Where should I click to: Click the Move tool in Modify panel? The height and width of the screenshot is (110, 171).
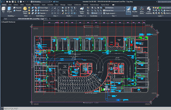pos(69,8)
